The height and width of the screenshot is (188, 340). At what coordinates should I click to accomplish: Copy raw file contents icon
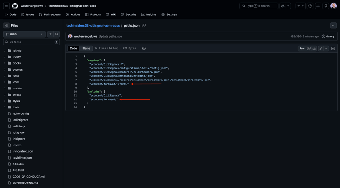tap(309, 48)
